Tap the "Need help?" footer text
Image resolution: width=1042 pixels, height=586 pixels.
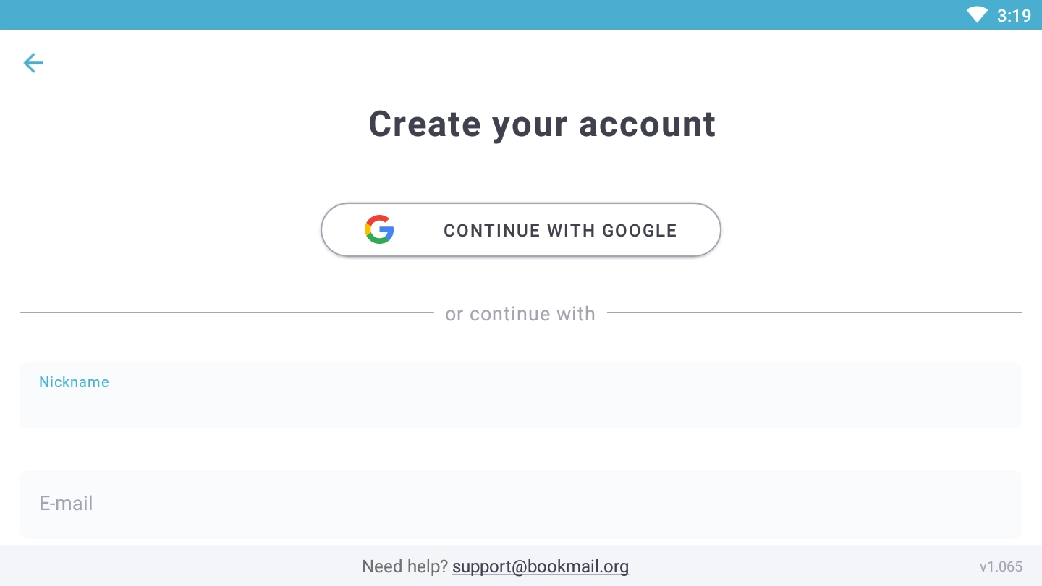(x=404, y=566)
